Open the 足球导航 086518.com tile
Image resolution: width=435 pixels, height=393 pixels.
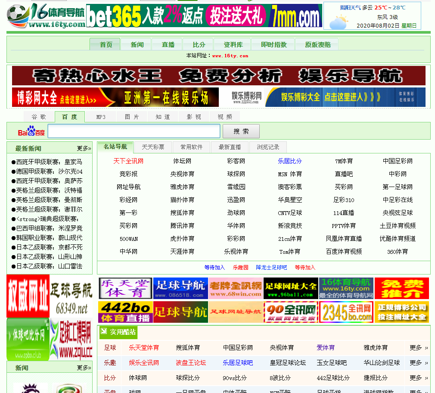tap(180, 288)
